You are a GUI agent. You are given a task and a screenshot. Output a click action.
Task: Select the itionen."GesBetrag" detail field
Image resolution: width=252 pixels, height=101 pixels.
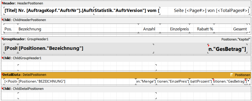pyautogui.click(x=230, y=82)
